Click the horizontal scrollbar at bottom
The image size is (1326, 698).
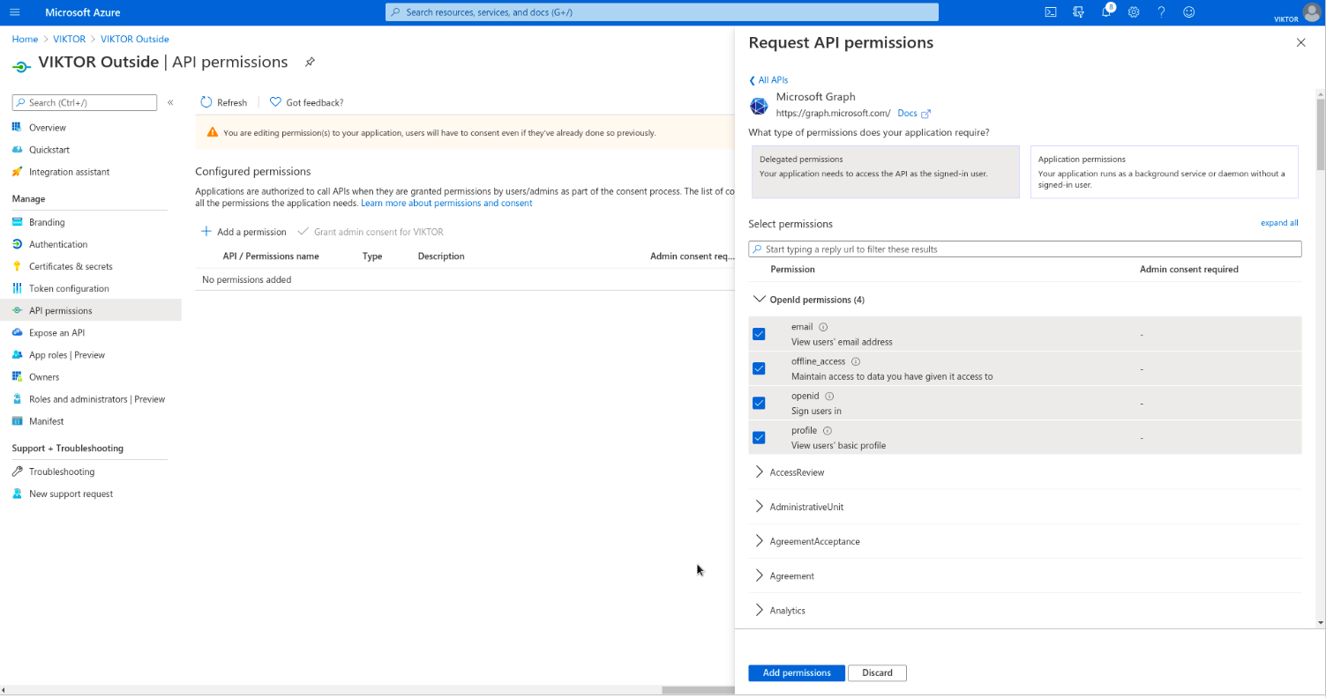[697, 690]
